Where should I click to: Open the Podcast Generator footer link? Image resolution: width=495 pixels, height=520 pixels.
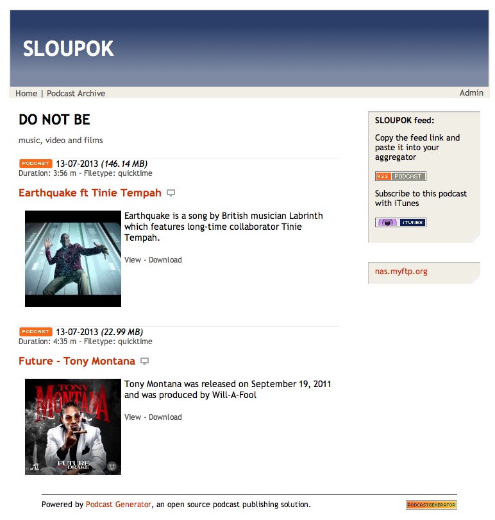[x=118, y=505]
